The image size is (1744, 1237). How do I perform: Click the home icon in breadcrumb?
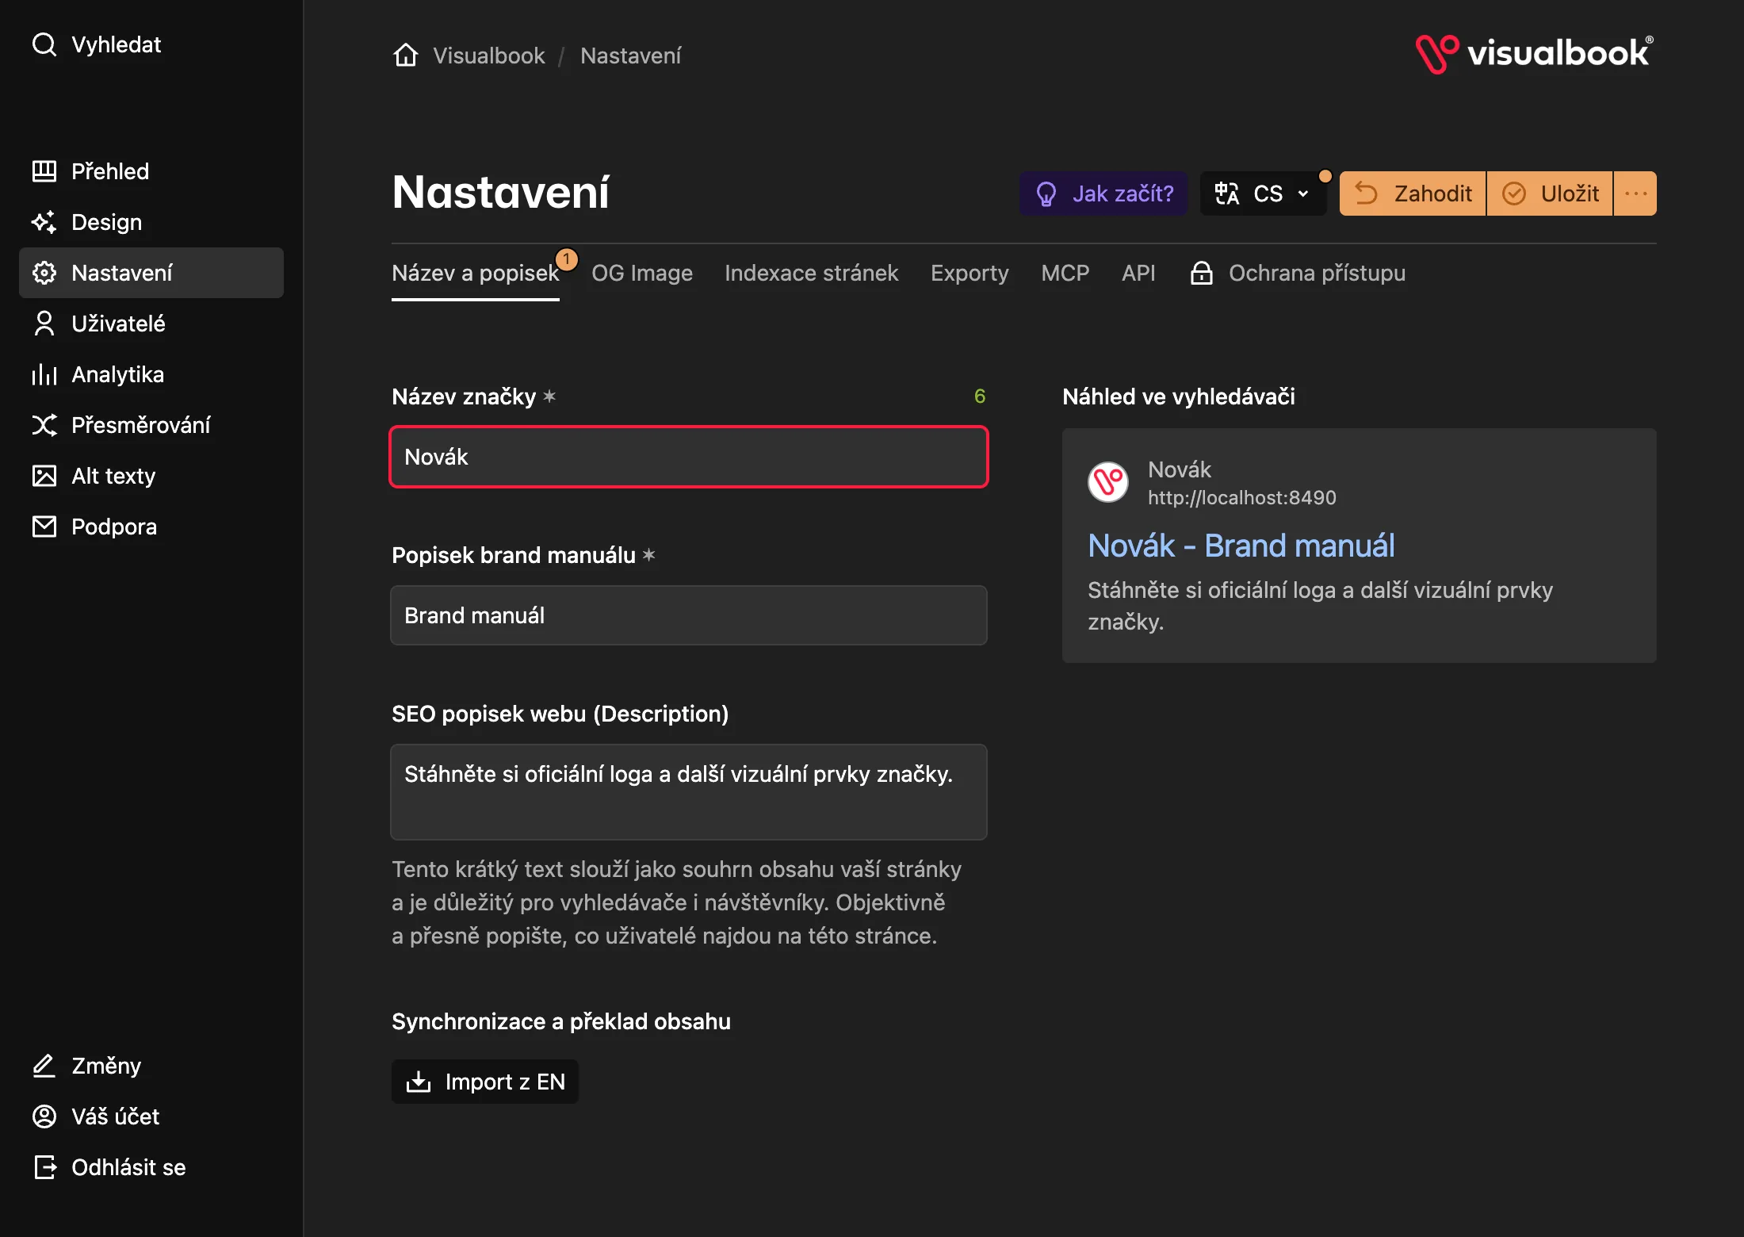tap(406, 56)
